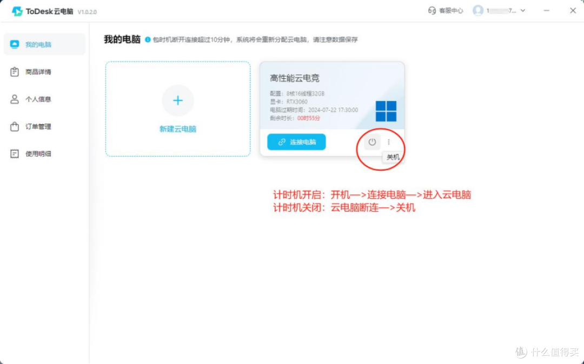
Task: Click the 关机 tooltip label
Action: tap(393, 157)
